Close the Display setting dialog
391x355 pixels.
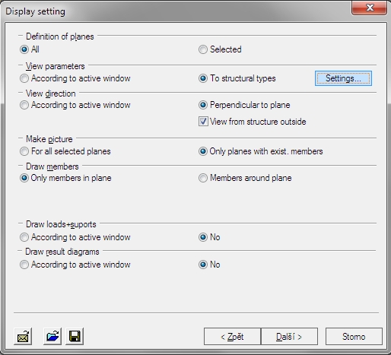coord(370,8)
